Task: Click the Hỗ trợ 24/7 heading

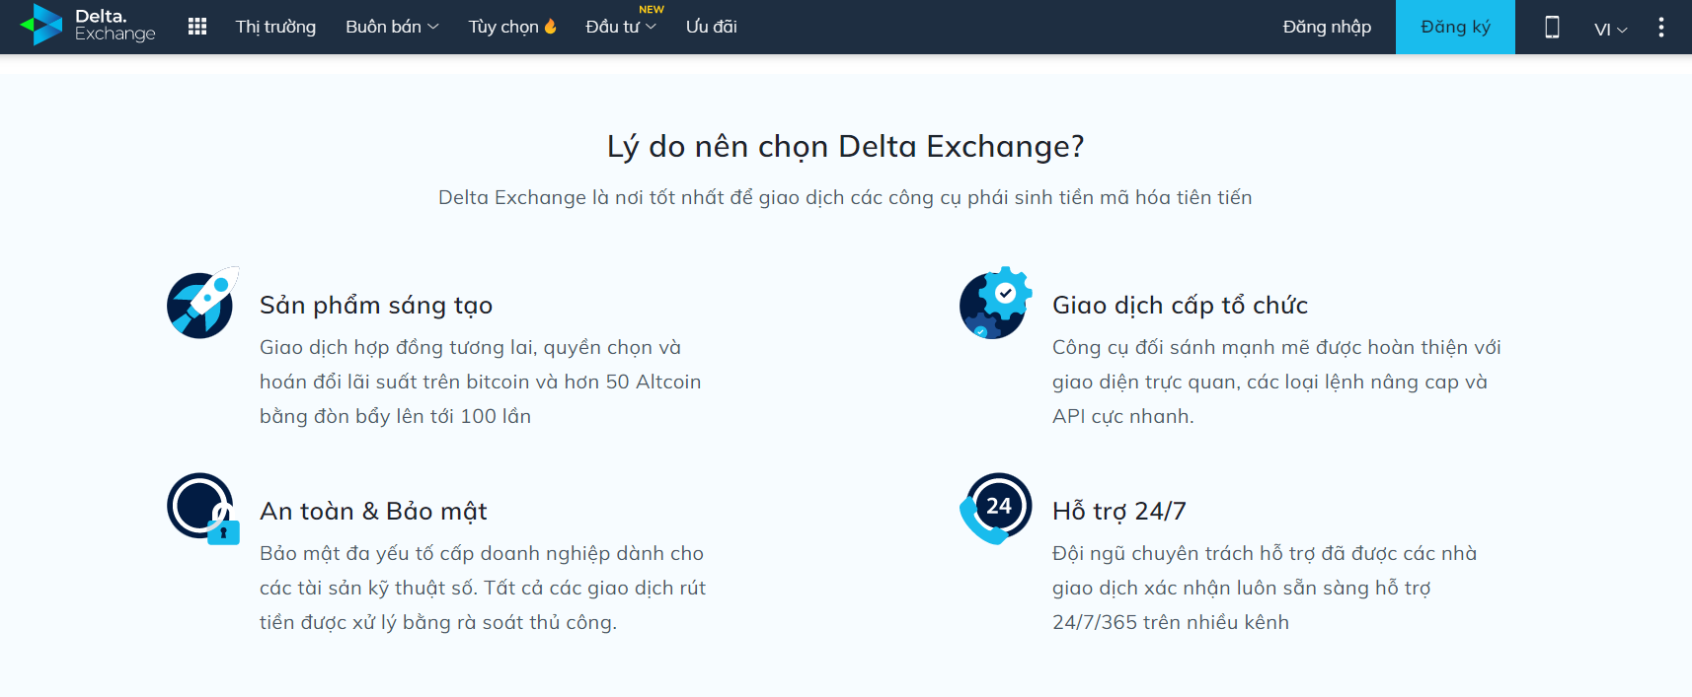Action: [1119, 512]
